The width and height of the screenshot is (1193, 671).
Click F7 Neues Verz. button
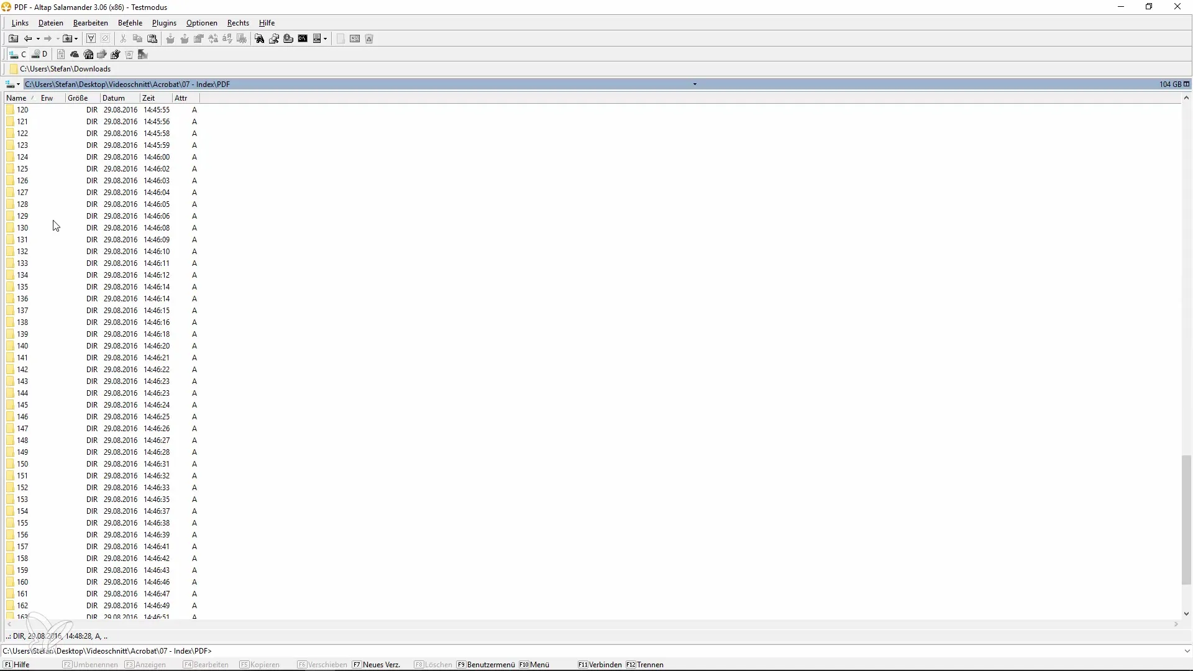pyautogui.click(x=376, y=665)
